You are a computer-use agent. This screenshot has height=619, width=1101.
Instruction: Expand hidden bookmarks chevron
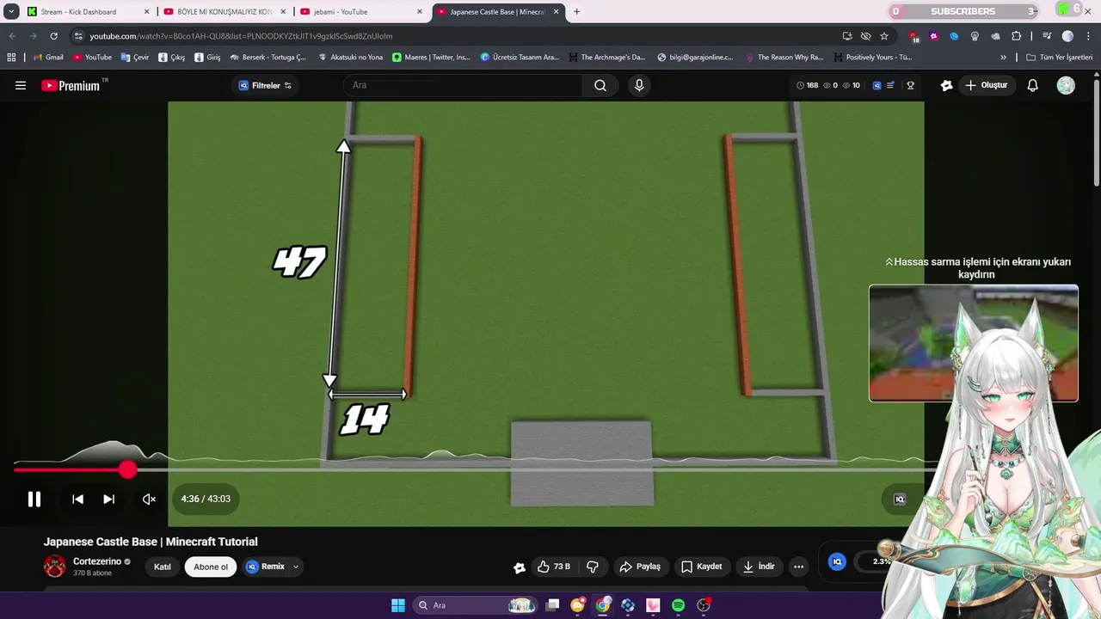pyautogui.click(x=1003, y=57)
